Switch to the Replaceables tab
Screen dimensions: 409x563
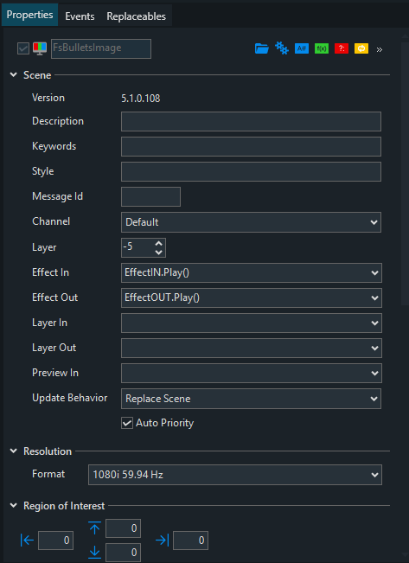(136, 16)
